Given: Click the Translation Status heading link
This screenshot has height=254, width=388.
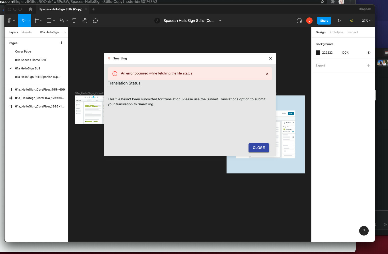Looking at the screenshot, I should click(x=124, y=83).
